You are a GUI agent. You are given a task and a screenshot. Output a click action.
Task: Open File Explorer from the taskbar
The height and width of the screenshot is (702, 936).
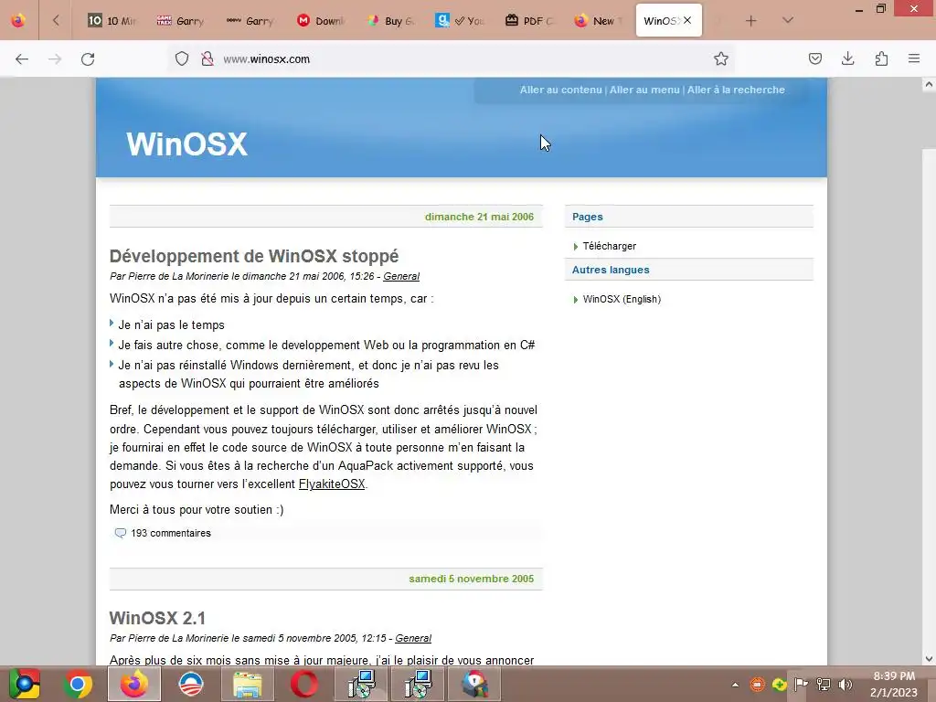248,684
